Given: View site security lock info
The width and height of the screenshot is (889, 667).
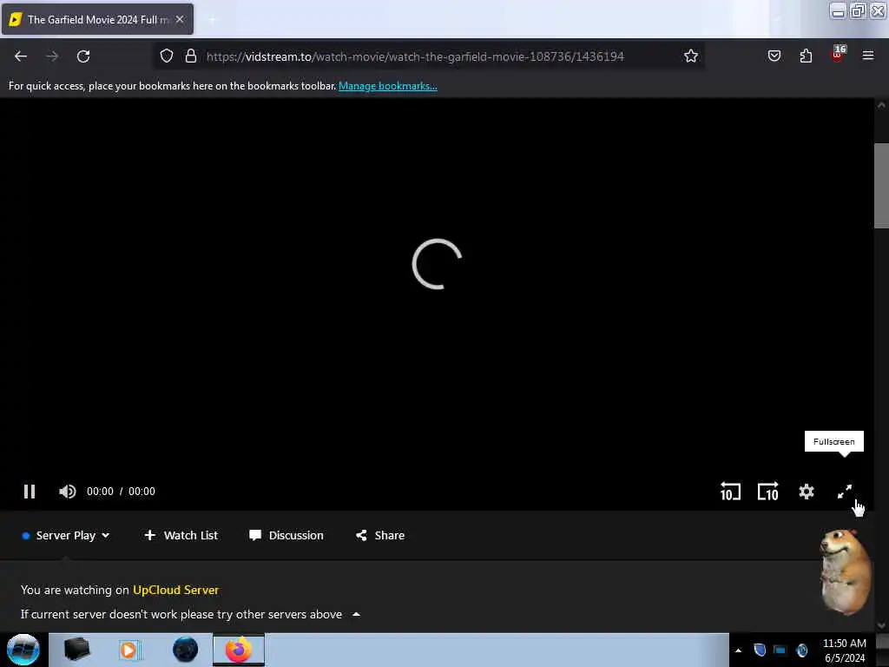Looking at the screenshot, I should coord(191,56).
